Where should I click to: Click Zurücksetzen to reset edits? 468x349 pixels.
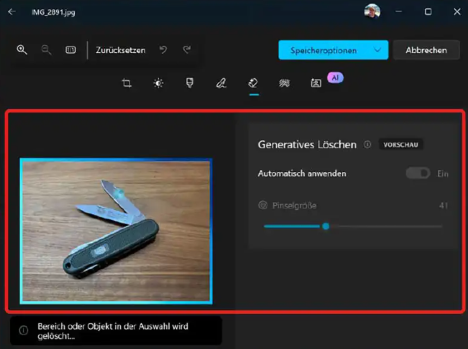(x=121, y=50)
